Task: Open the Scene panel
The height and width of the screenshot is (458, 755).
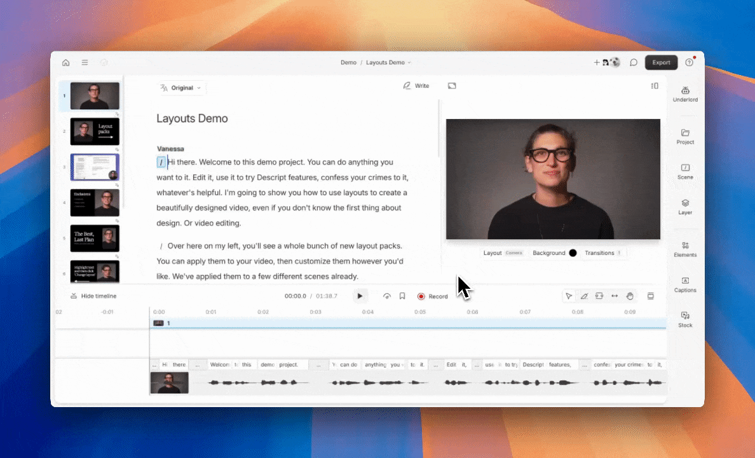Action: pyautogui.click(x=685, y=172)
